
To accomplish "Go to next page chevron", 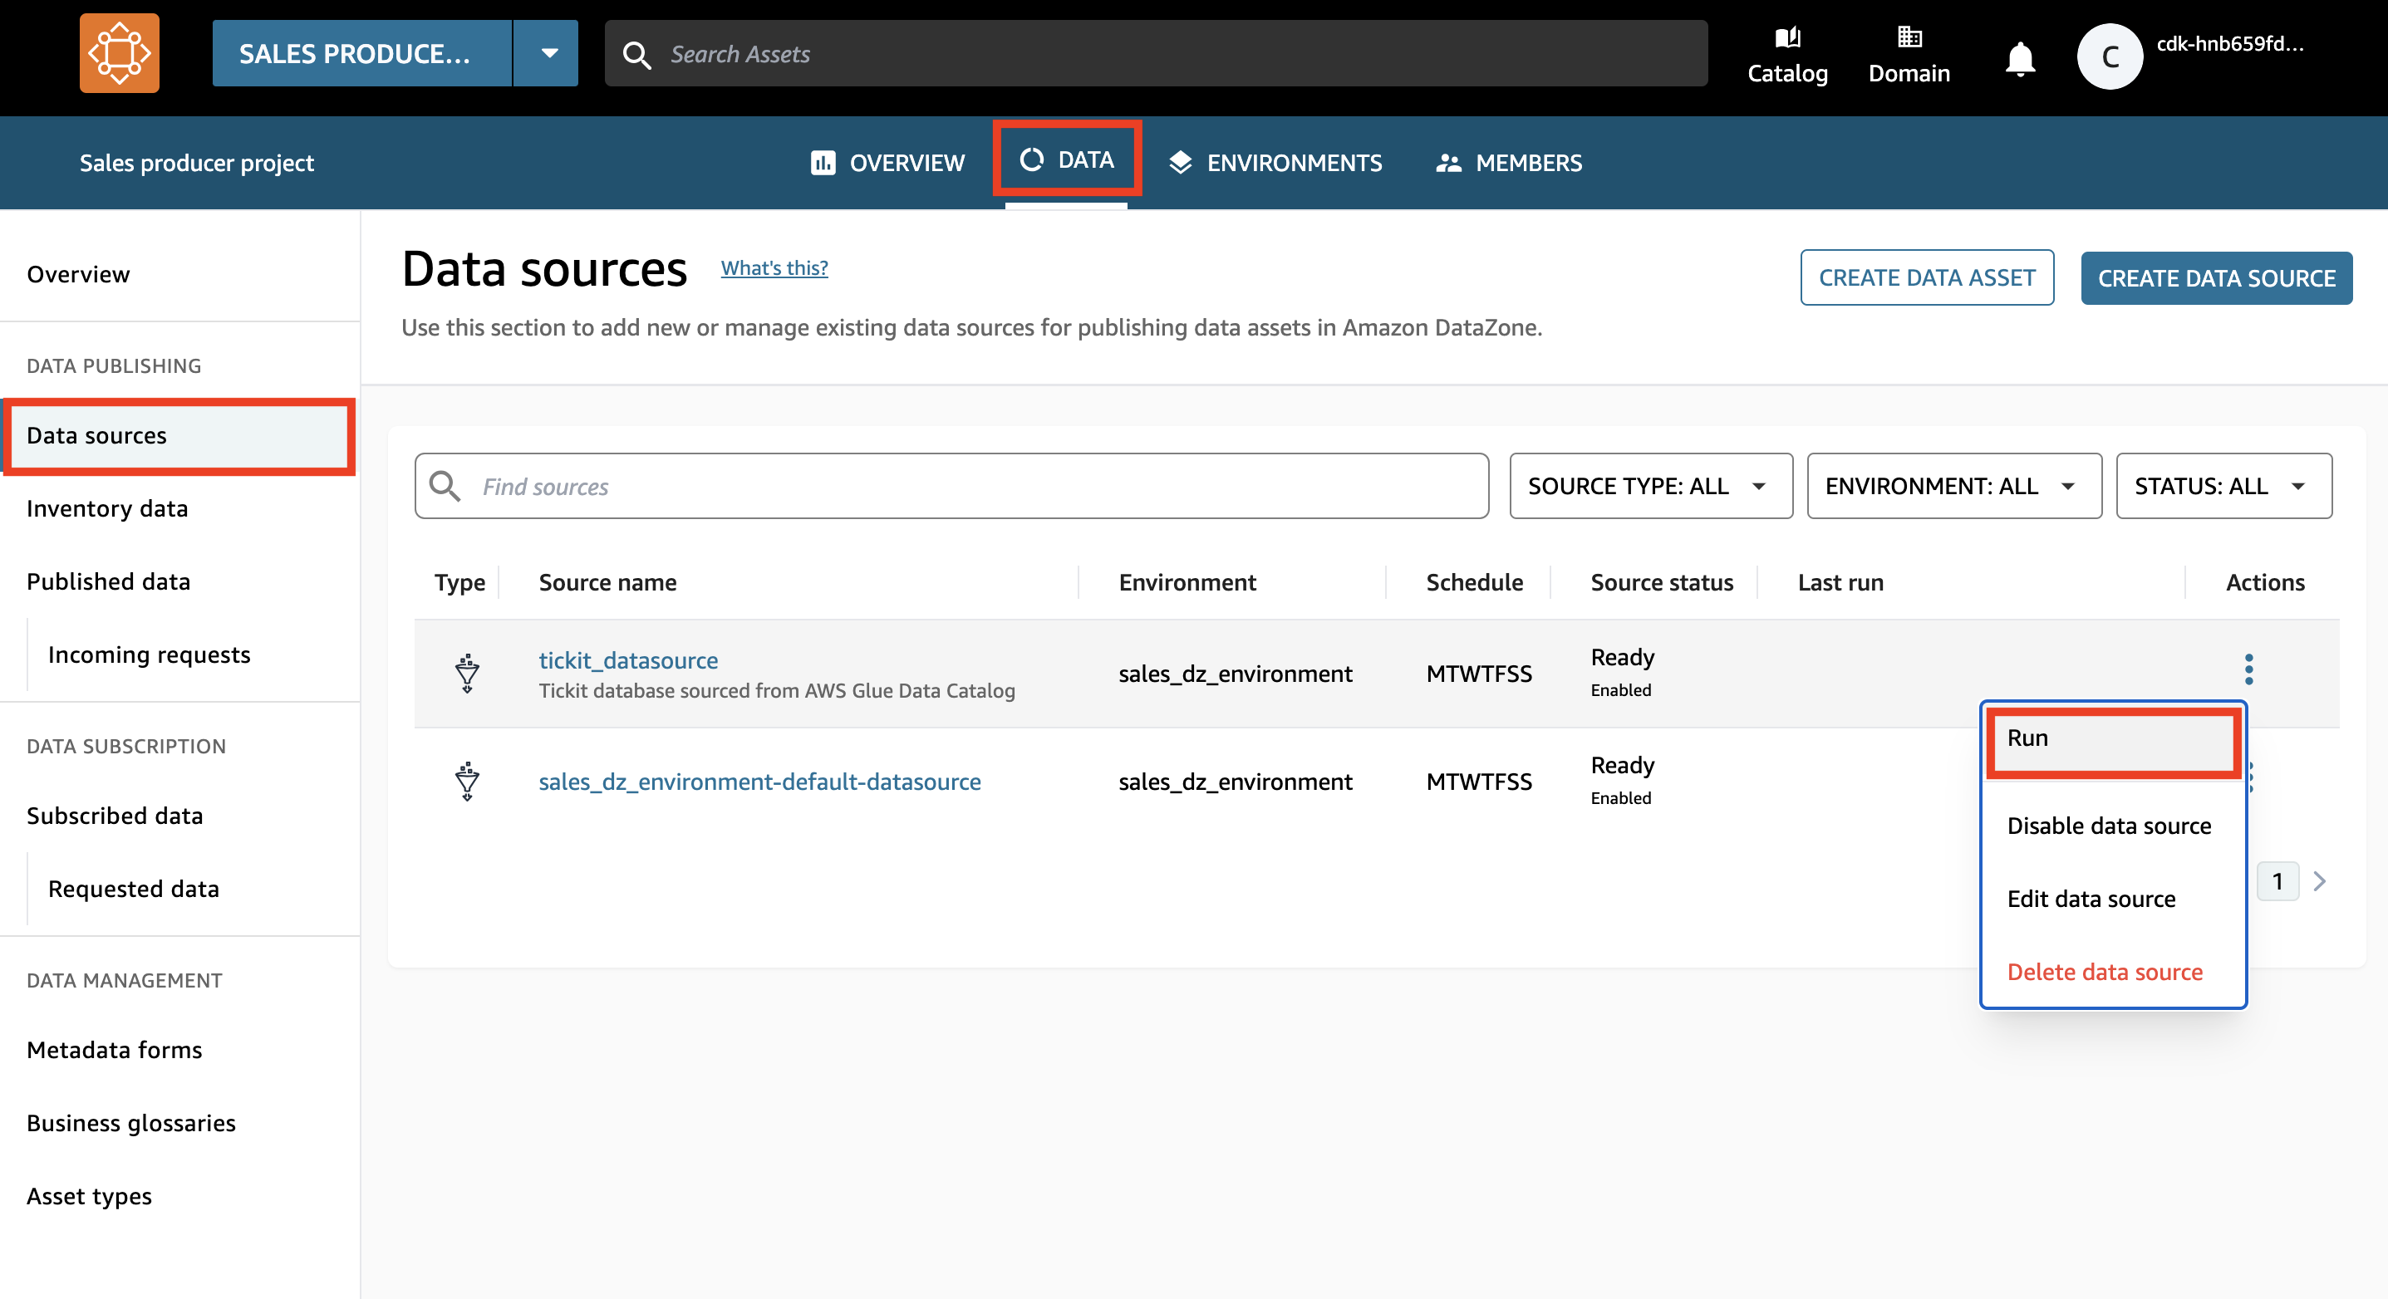I will tap(2319, 881).
